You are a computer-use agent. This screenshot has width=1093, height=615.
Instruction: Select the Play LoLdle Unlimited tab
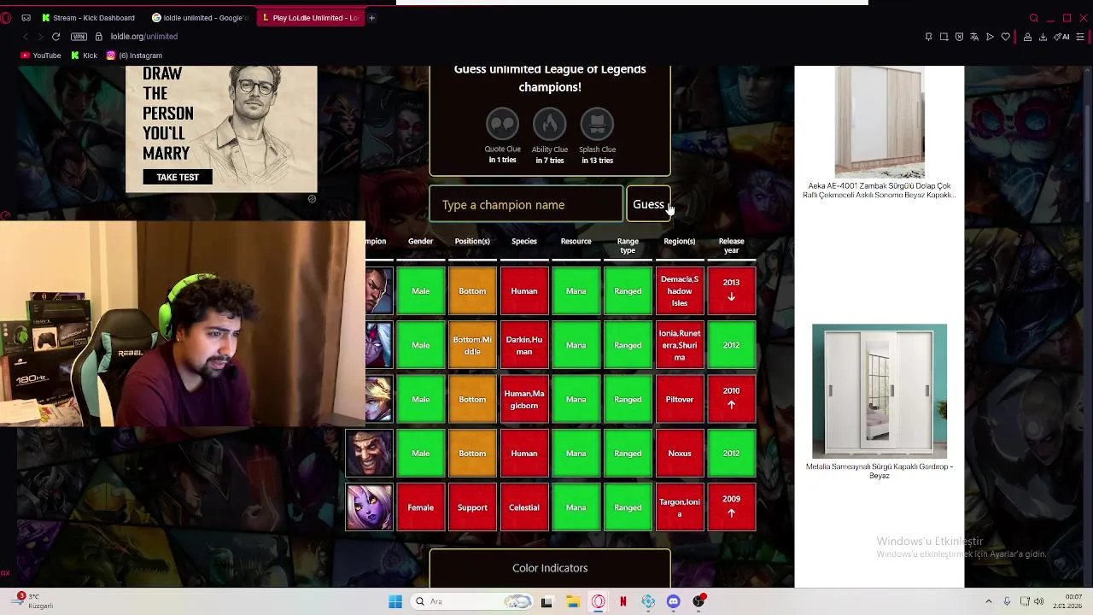coord(309,17)
